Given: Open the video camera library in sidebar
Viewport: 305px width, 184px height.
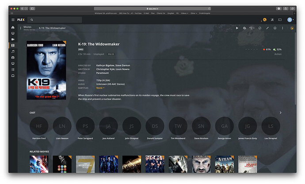Looking at the screenshot, I should click(13, 39).
